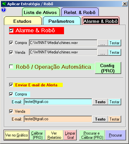Click Limpar Graf button
The image size is (129, 144).
(x=70, y=135)
